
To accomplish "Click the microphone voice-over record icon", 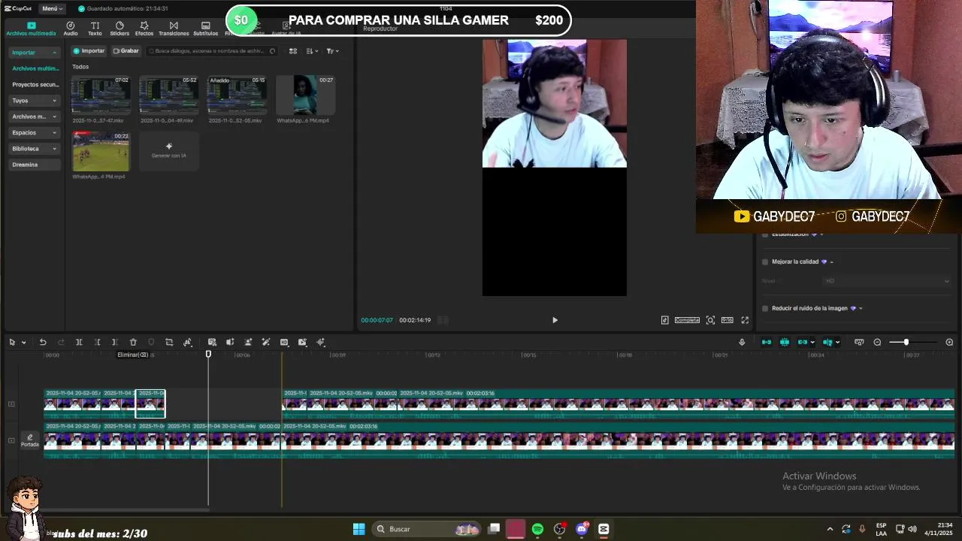I will (742, 343).
